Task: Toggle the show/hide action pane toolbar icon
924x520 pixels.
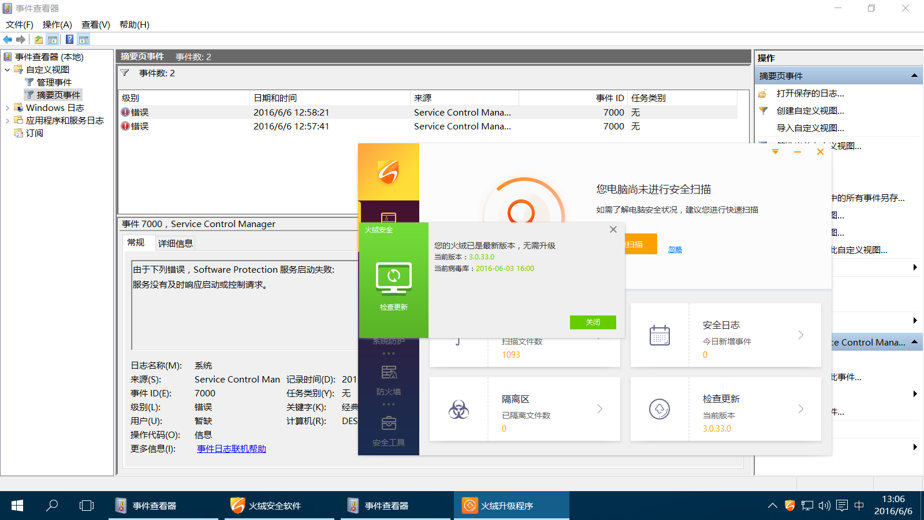Action: (x=84, y=39)
